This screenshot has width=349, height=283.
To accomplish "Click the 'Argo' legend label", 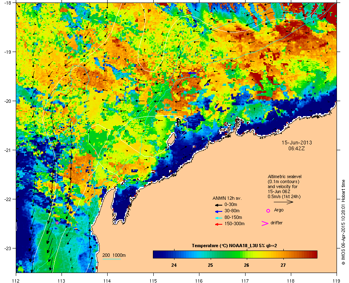I will click(x=279, y=210).
